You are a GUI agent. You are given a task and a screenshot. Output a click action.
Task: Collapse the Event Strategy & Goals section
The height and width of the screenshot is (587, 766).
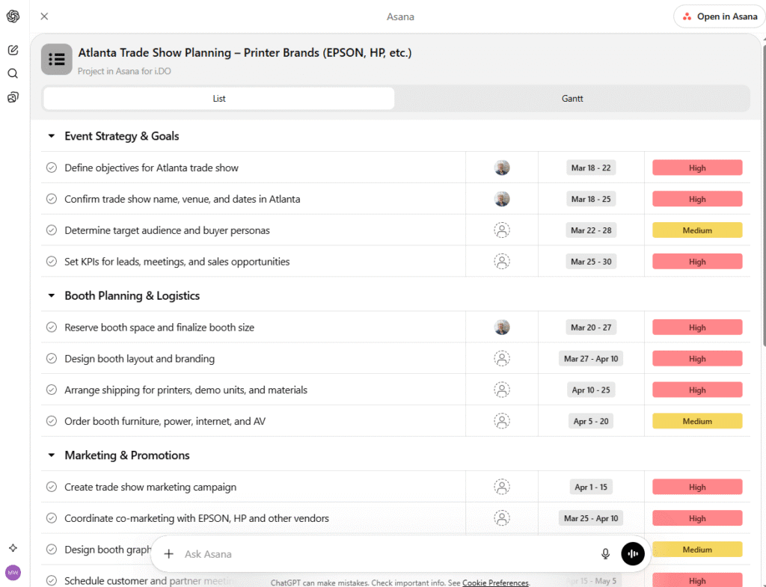tap(51, 136)
